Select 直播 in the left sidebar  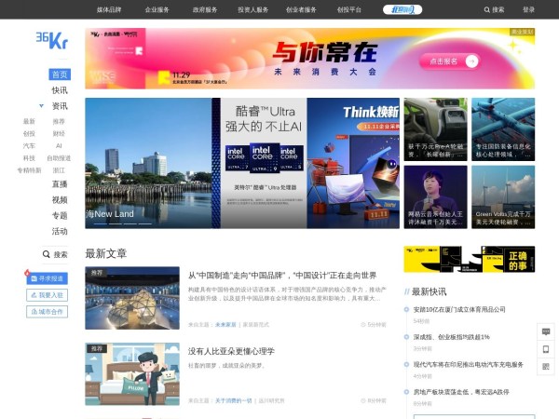[60, 184]
